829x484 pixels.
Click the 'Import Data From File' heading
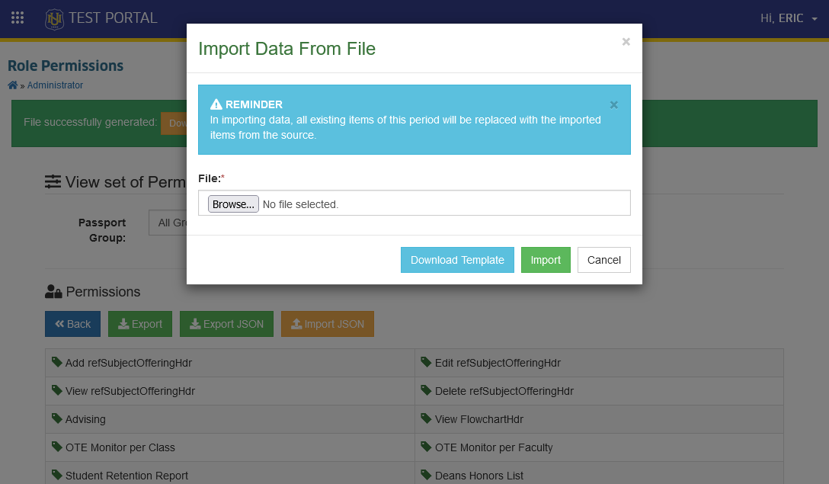pos(287,49)
